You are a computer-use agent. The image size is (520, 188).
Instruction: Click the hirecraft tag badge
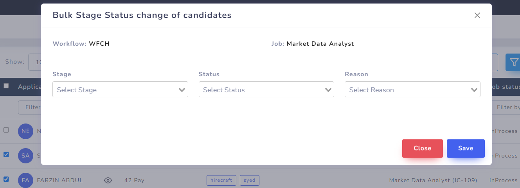[221, 180]
